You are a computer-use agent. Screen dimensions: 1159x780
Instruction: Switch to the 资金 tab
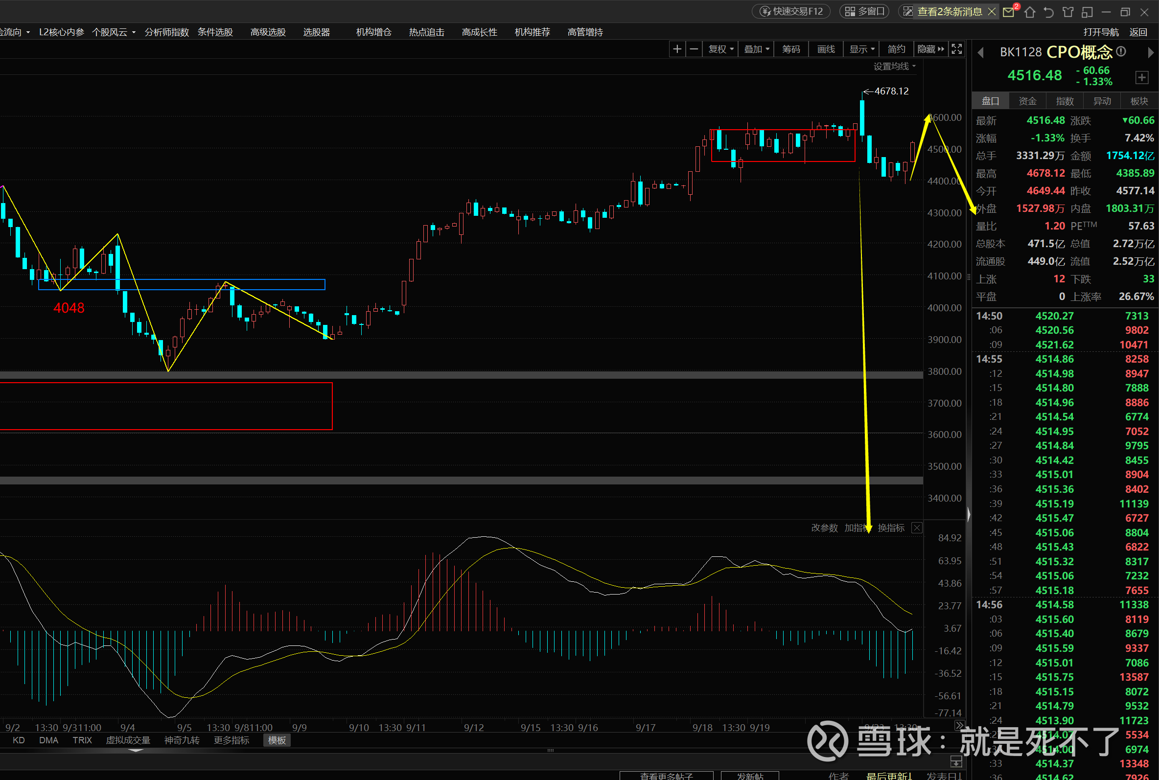coord(1027,101)
